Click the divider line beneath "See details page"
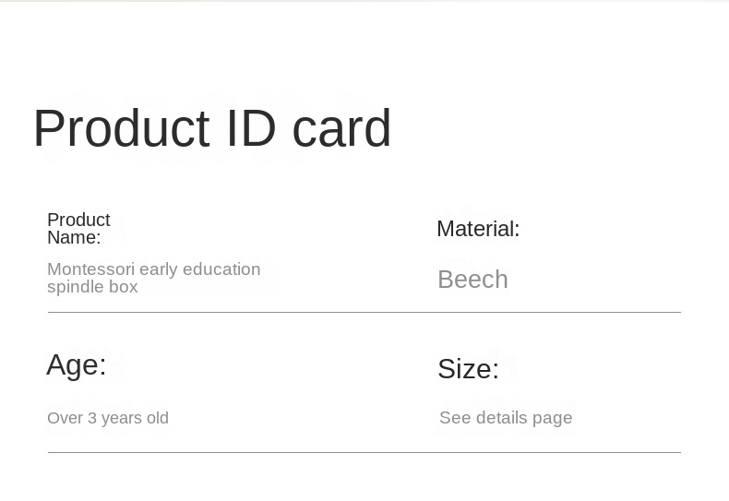729x501 pixels. pyautogui.click(x=364, y=452)
